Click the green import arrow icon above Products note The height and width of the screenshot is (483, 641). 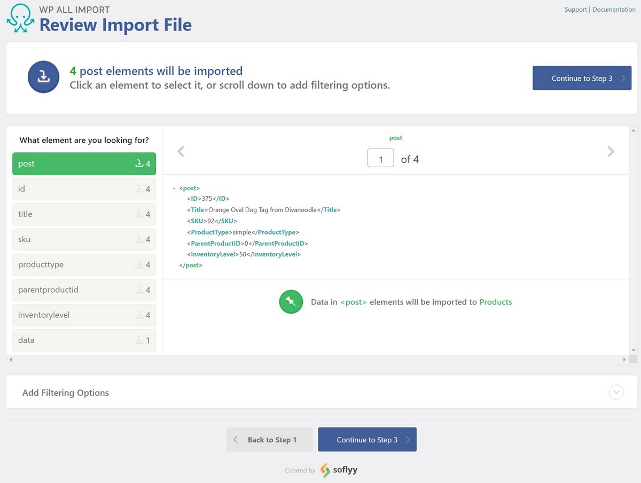click(291, 301)
